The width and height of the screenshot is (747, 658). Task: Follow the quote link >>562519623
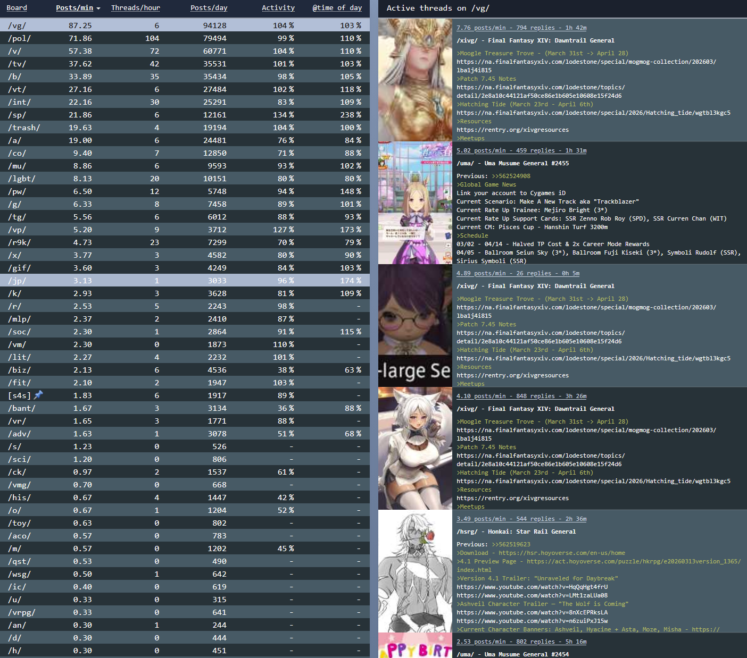tap(511, 544)
